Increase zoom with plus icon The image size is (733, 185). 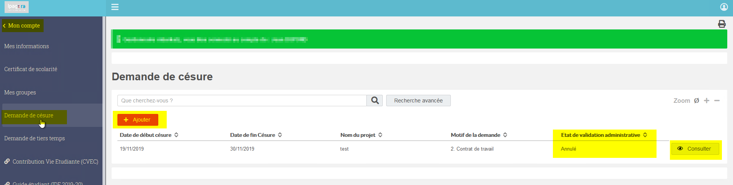pyautogui.click(x=707, y=101)
